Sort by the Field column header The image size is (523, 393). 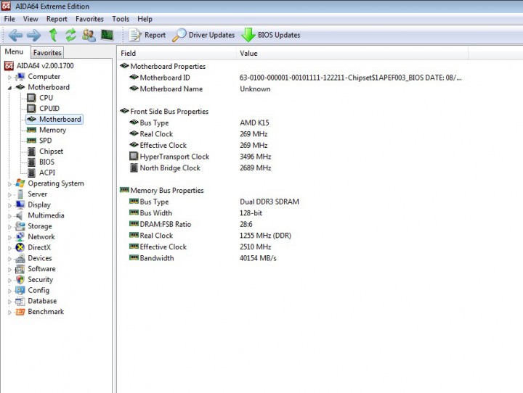point(177,53)
